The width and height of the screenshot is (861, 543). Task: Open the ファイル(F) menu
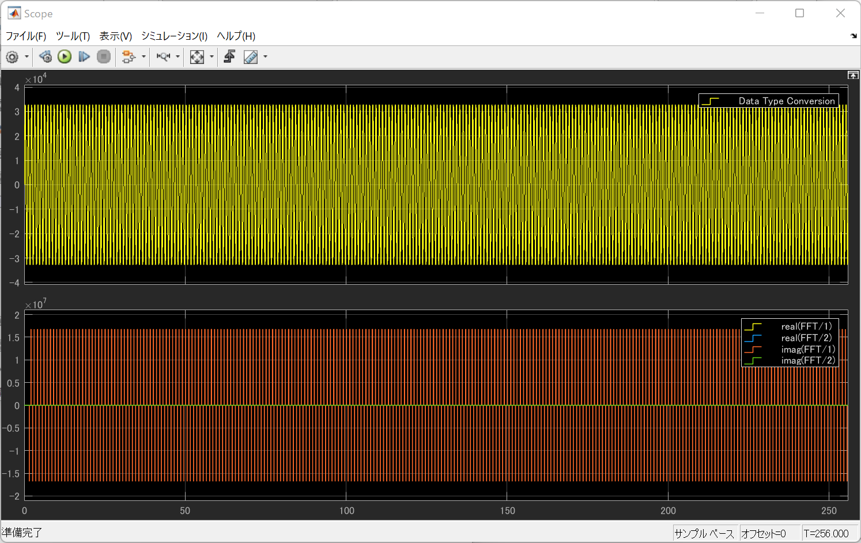pyautogui.click(x=26, y=36)
